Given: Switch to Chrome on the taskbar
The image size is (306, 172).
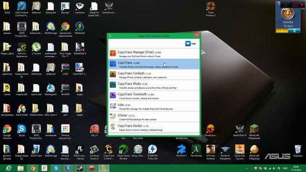Looking at the screenshot, I should pyautogui.click(x=33, y=168).
